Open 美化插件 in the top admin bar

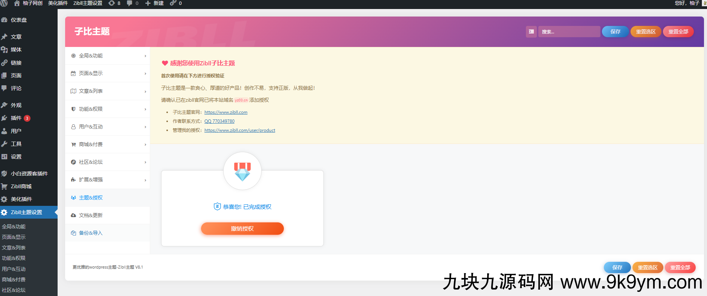click(x=58, y=3)
